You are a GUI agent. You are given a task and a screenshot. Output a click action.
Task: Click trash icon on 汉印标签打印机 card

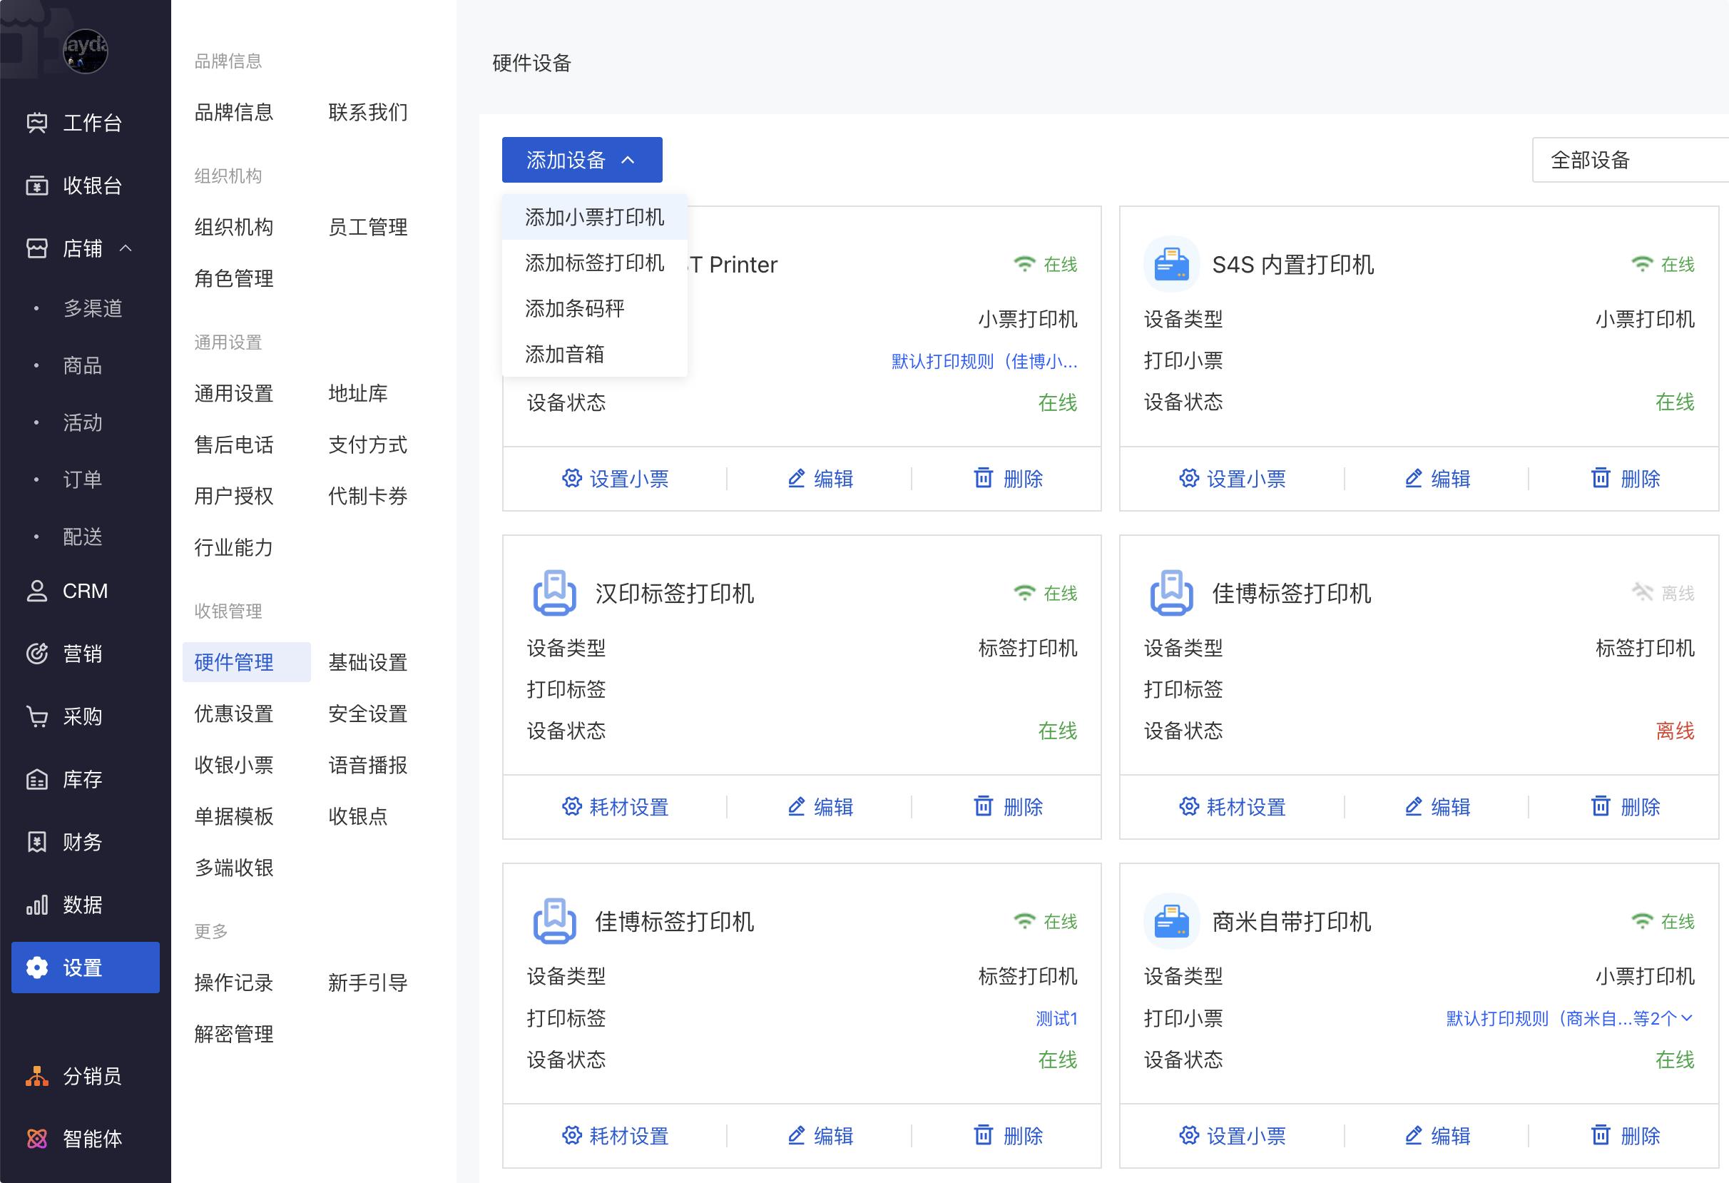pos(983,806)
